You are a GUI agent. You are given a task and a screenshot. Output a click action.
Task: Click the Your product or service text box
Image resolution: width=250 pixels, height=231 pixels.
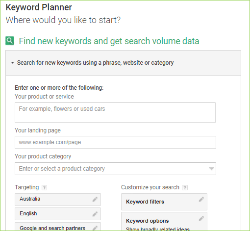(x=115, y=112)
